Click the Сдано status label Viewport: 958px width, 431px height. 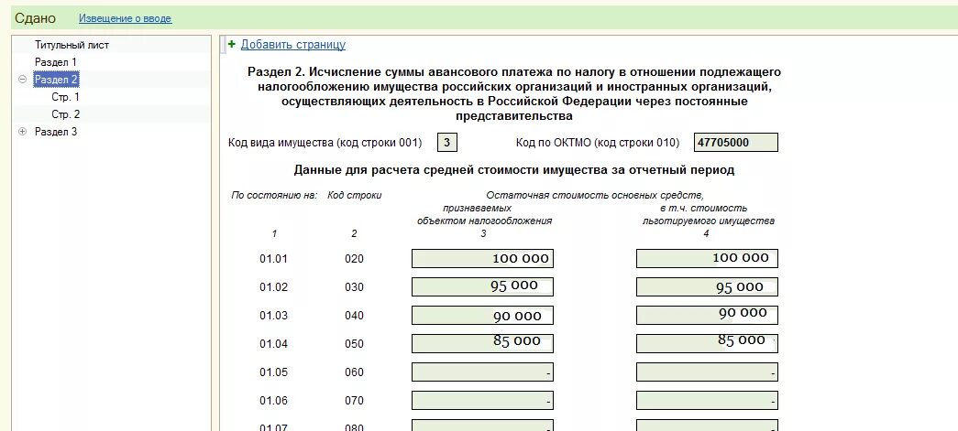(35, 18)
